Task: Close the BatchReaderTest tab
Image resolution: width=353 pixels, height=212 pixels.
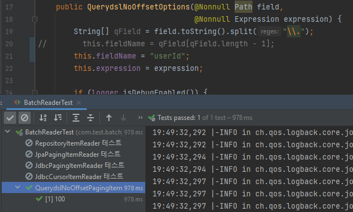Action: [x=79, y=103]
